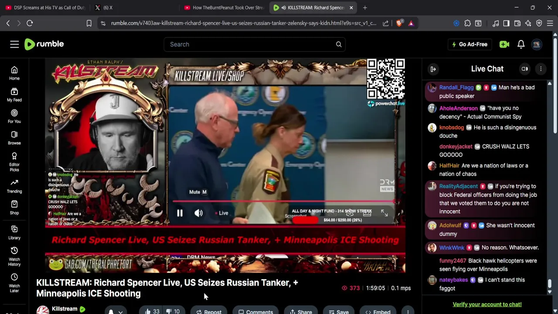Open the video more options menu
The height and width of the screenshot is (314, 558).
pyautogui.click(x=408, y=311)
